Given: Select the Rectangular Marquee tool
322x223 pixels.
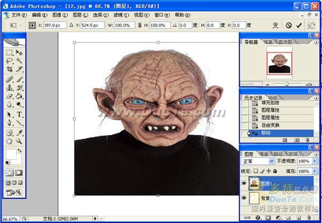Looking at the screenshot, I should tap(9, 53).
